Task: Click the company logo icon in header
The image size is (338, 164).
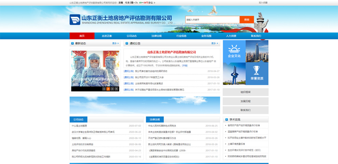Action: [x=75, y=19]
